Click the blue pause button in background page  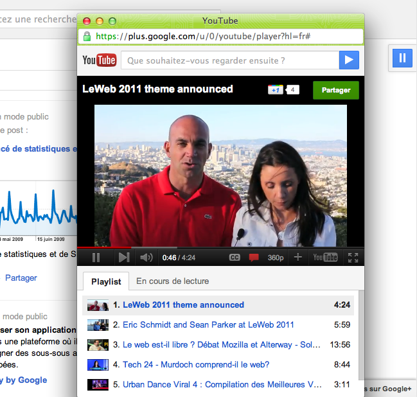click(402, 58)
